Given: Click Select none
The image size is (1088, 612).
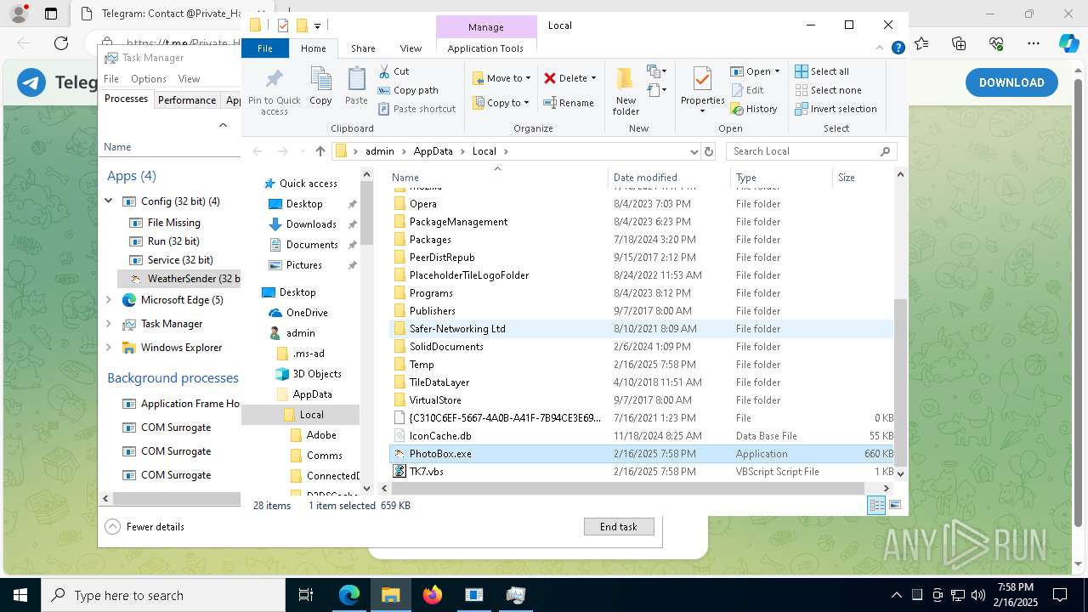Looking at the screenshot, I should pos(828,90).
